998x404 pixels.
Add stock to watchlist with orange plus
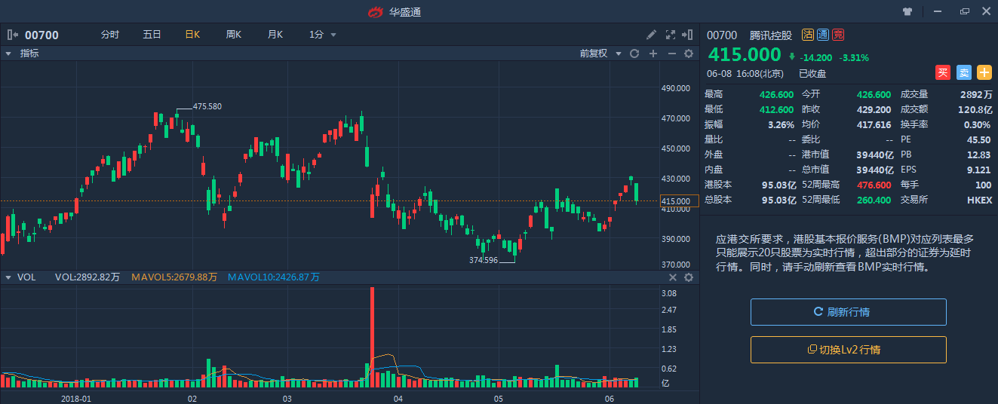[984, 72]
